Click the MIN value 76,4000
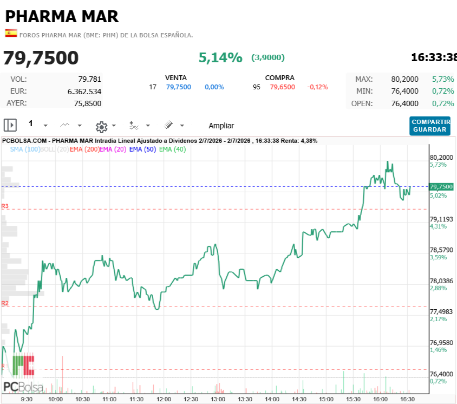The image size is (457, 404). point(405,91)
